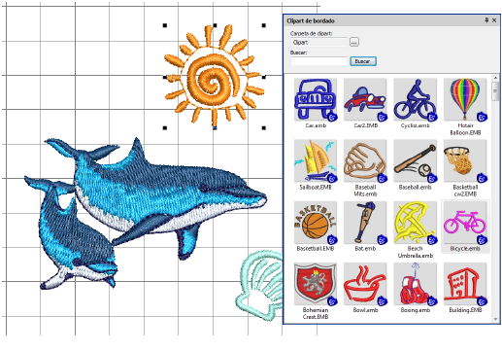Click the Buscar search button
The height and width of the screenshot is (351, 502).
point(363,61)
